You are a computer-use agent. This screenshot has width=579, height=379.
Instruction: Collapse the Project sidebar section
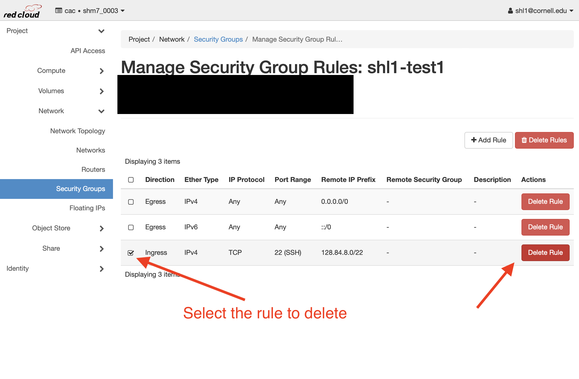click(x=56, y=31)
